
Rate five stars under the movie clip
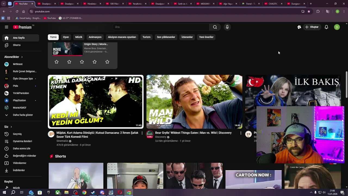pos(107,62)
